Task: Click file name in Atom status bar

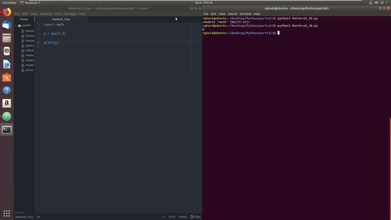Action: pyautogui.click(x=24, y=217)
